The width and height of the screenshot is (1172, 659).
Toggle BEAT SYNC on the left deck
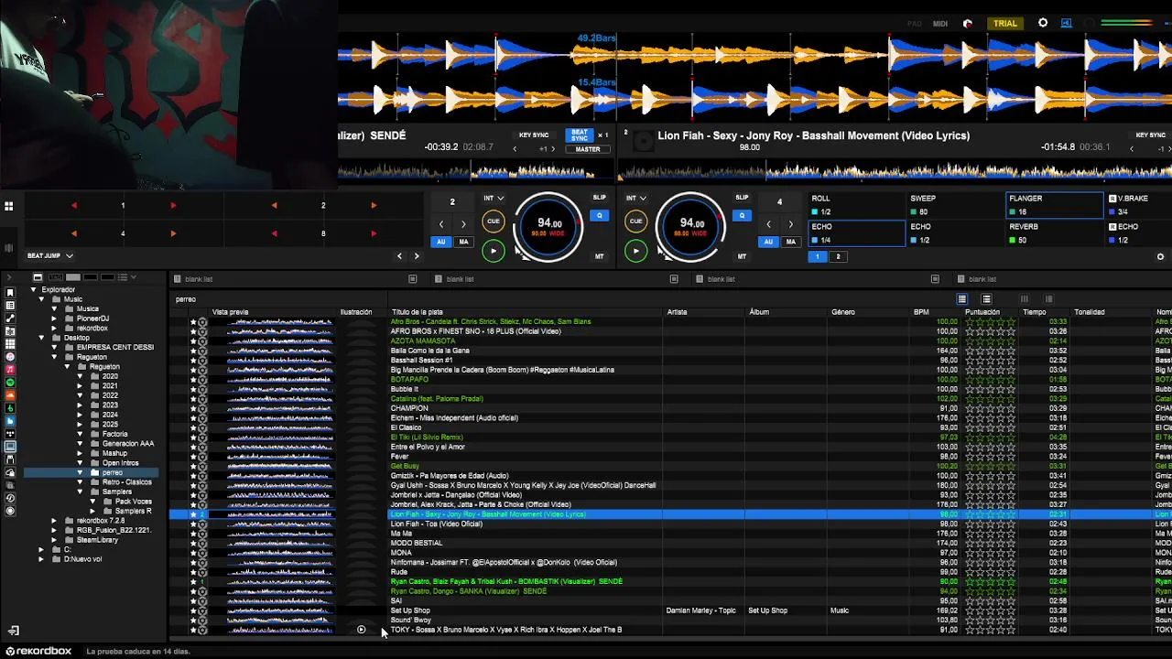[x=580, y=135]
